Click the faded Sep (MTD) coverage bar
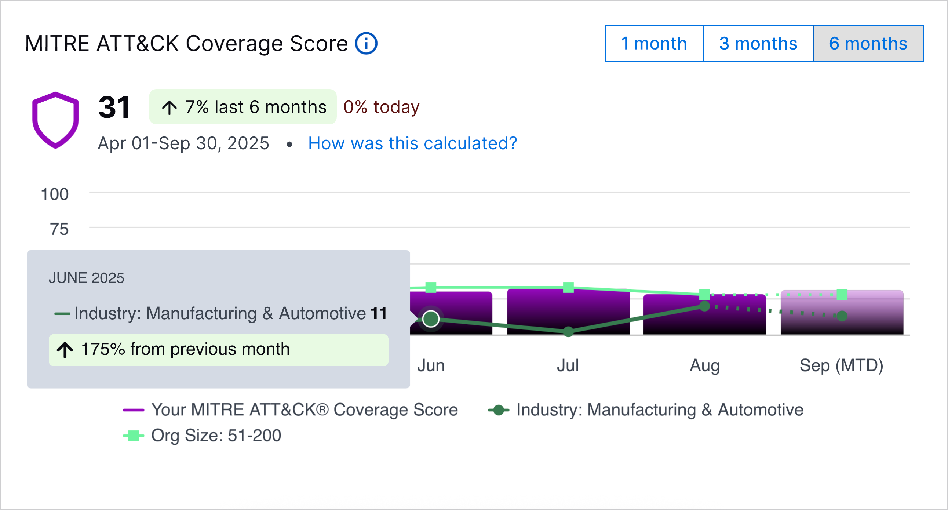The height and width of the screenshot is (510, 948). [842, 312]
